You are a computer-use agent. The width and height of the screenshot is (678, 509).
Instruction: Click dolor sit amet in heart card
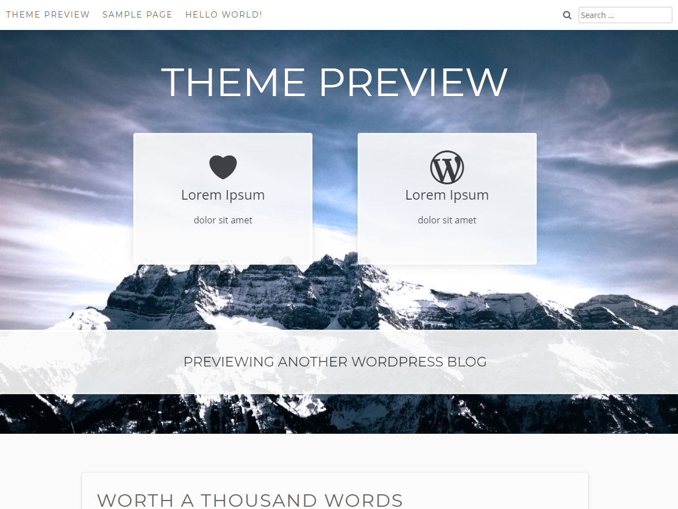click(223, 220)
